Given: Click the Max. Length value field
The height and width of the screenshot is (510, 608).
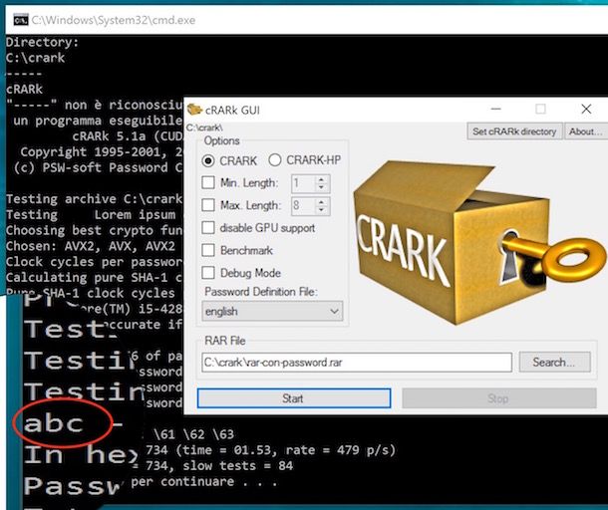Looking at the screenshot, I should (x=304, y=206).
